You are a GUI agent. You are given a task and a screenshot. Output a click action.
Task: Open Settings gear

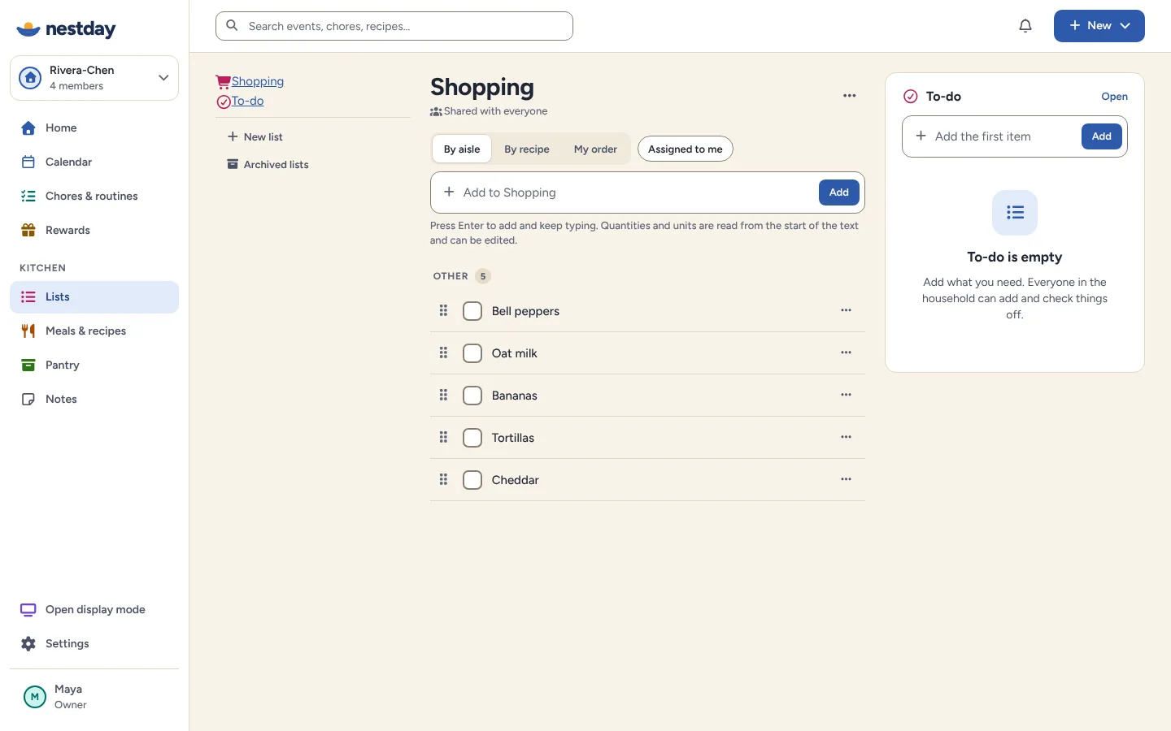[x=28, y=644]
